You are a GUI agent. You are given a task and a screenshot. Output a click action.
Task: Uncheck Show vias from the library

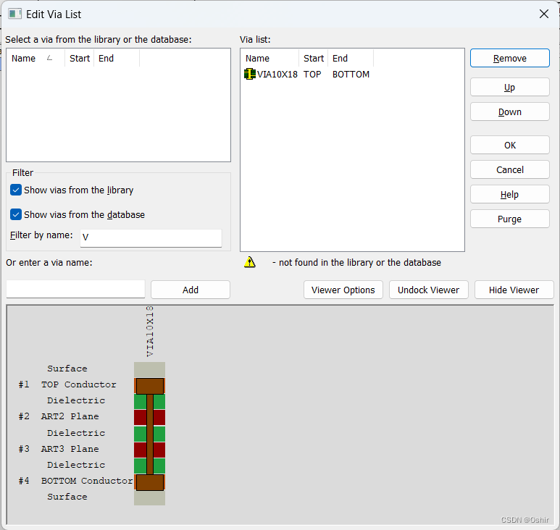click(x=16, y=190)
